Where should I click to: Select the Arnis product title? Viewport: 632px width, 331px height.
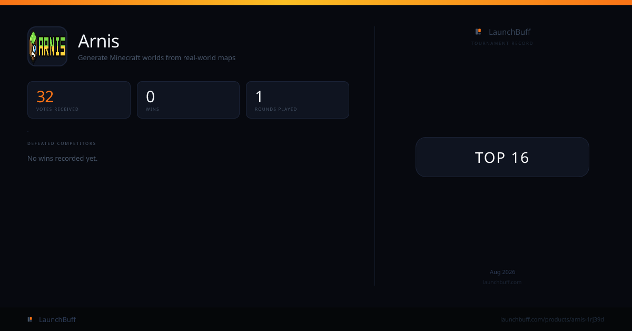point(98,41)
